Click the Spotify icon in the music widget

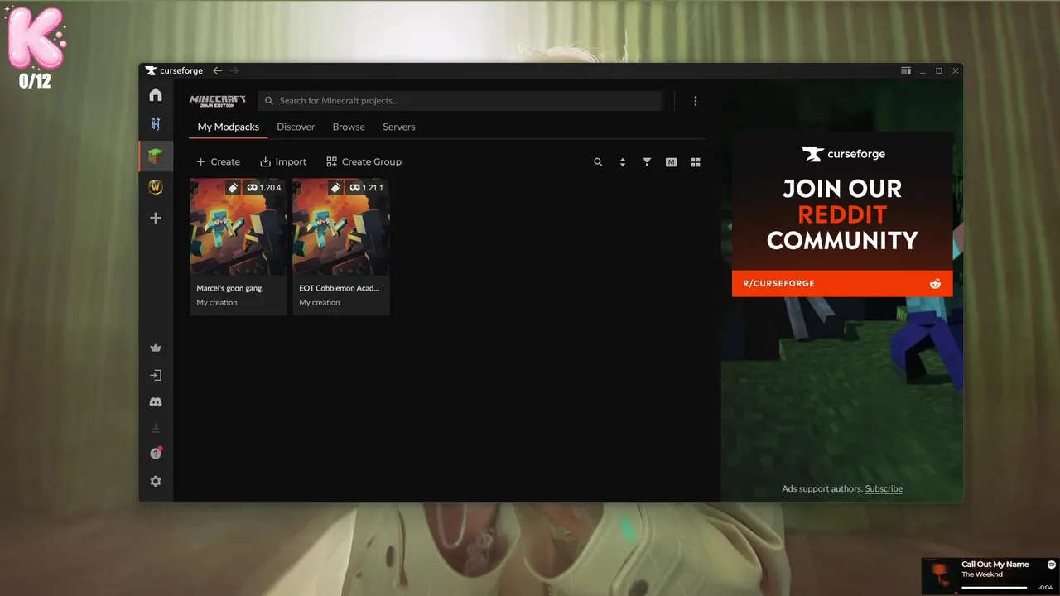tap(1052, 565)
